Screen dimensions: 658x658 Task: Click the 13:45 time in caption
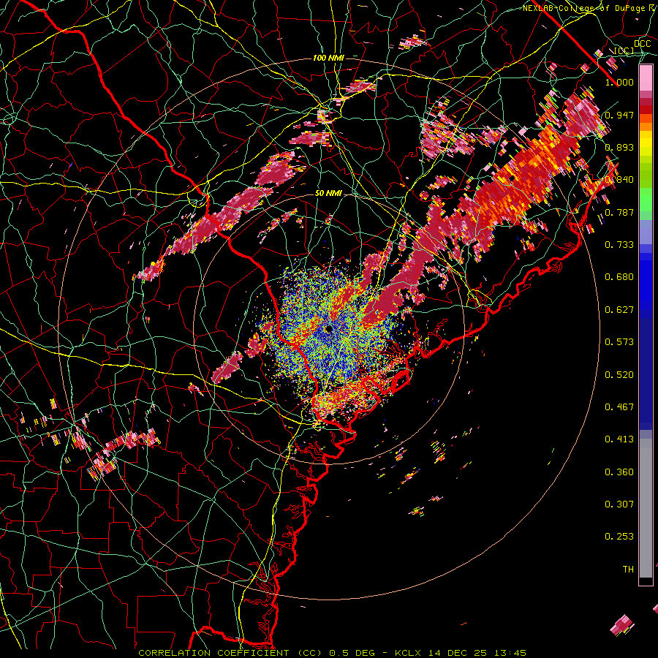[510, 653]
